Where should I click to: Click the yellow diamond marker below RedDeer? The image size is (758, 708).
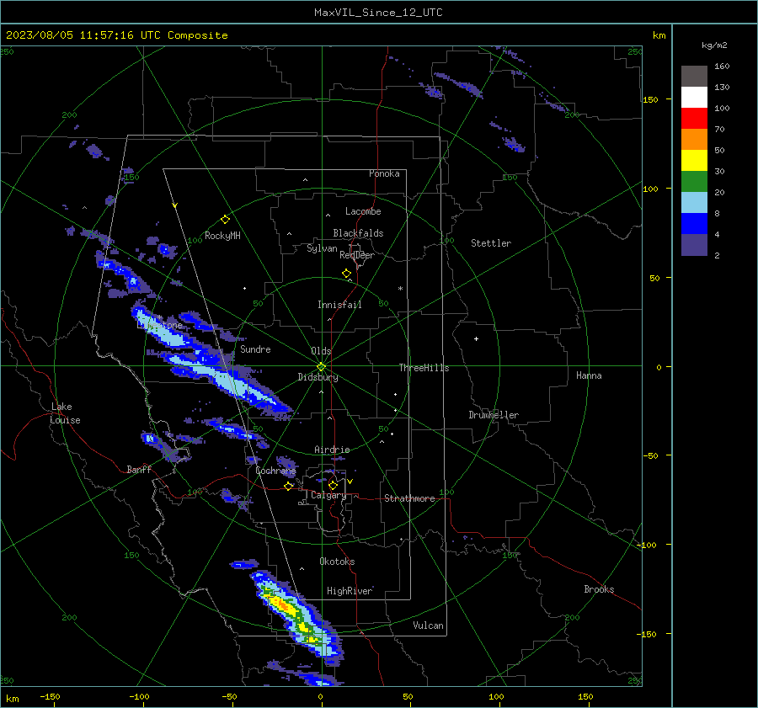point(346,274)
